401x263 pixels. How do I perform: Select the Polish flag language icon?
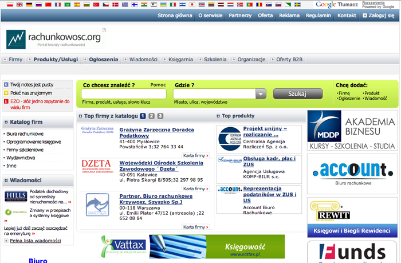(10, 5)
